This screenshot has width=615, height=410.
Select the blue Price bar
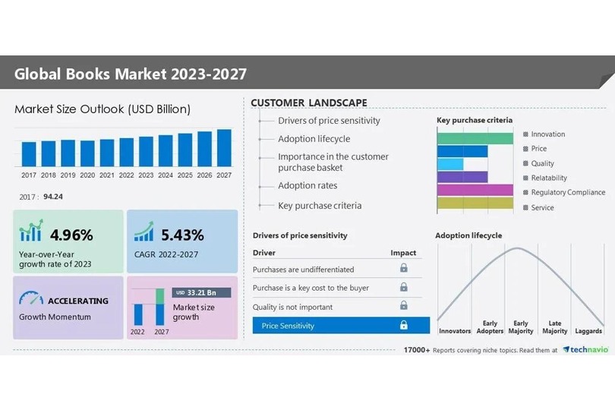[462, 151]
